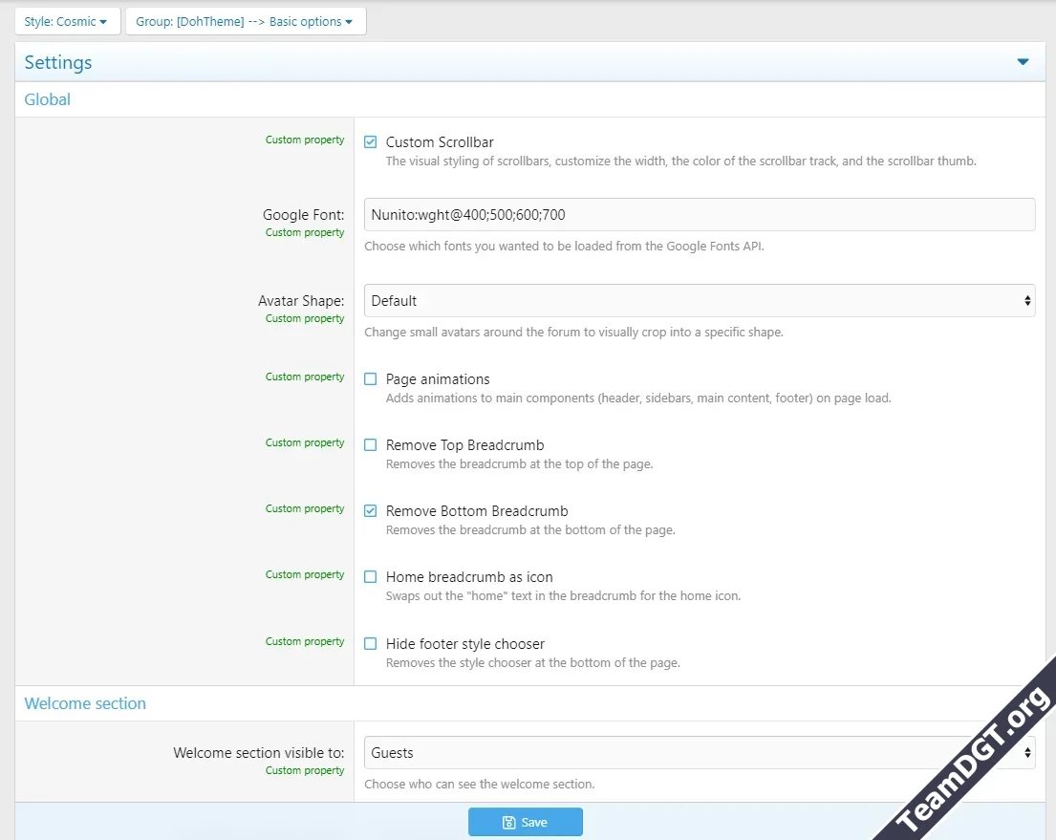
Task: Open the Style: Cosmic dropdown
Action: pos(67,21)
